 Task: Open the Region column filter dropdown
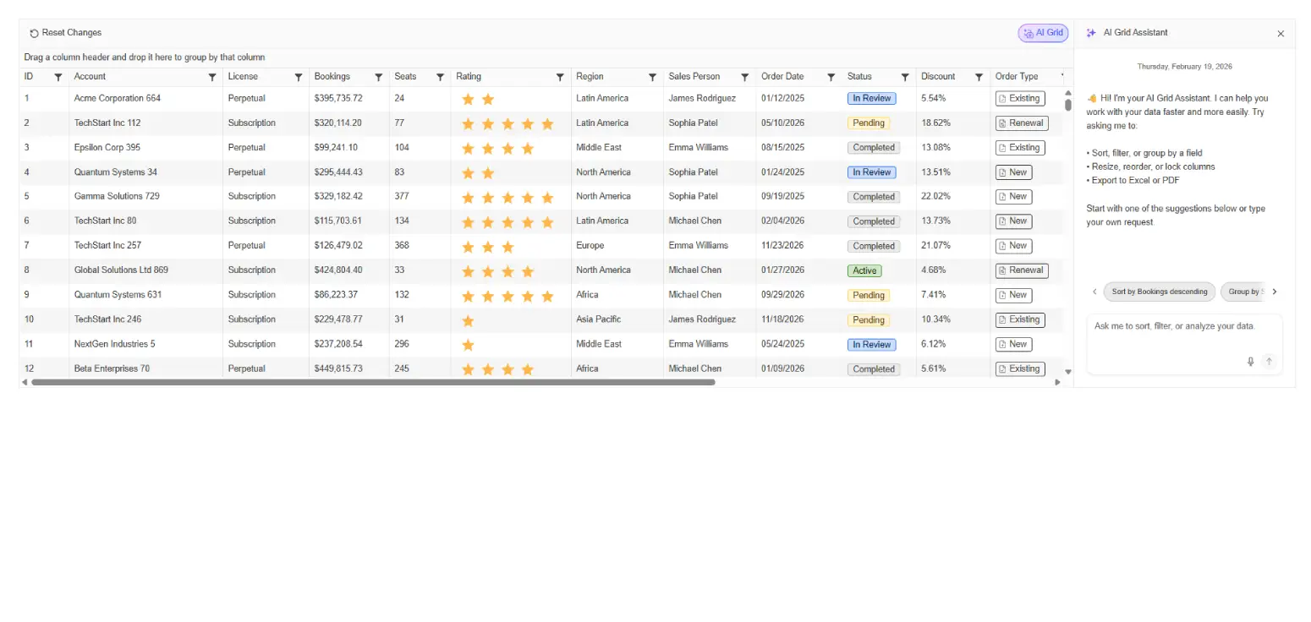pyautogui.click(x=652, y=77)
